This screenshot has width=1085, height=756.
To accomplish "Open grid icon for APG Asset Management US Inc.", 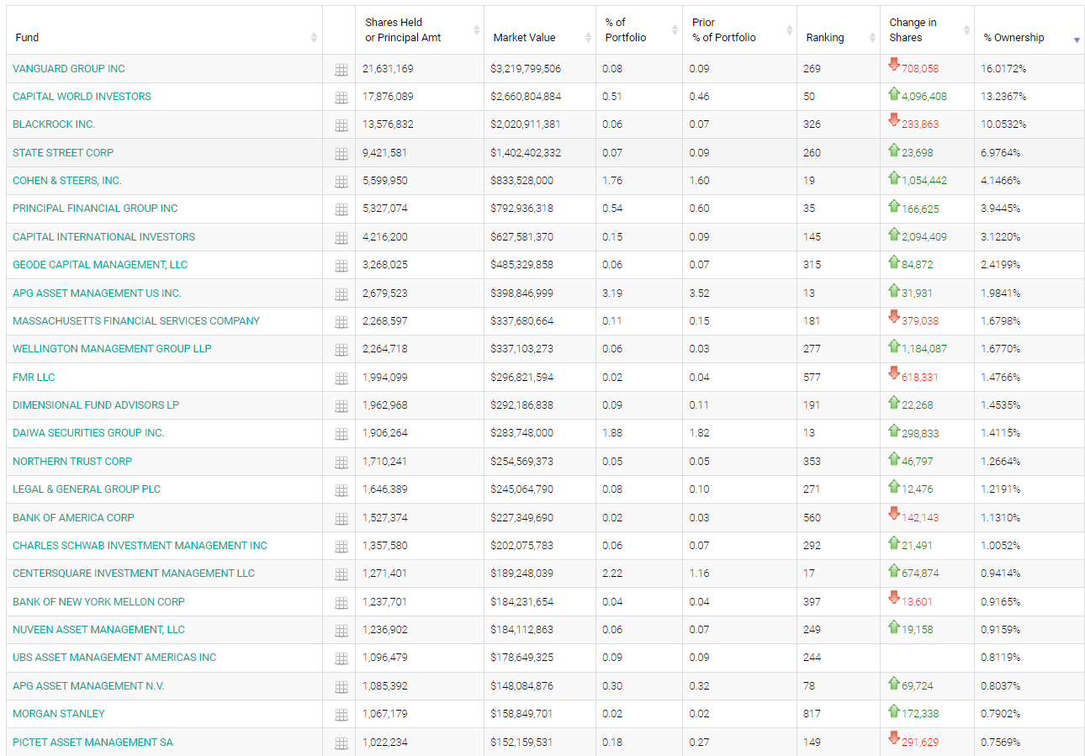I will pos(341,294).
